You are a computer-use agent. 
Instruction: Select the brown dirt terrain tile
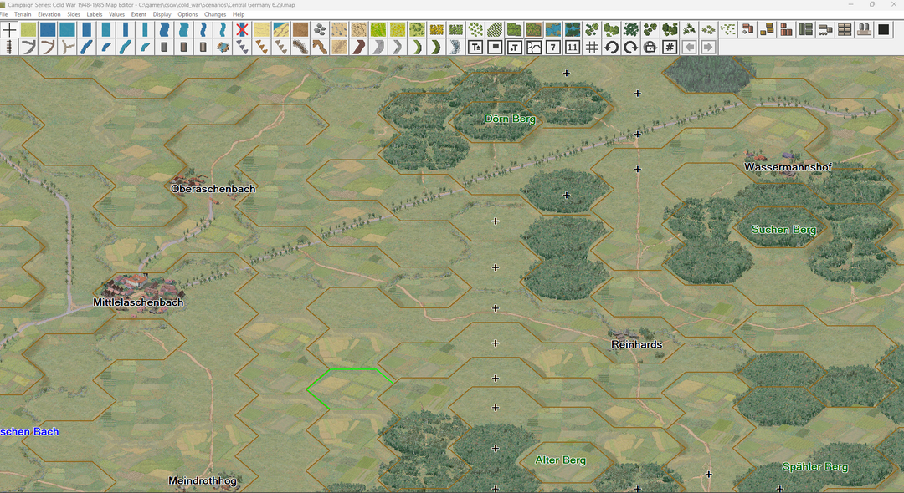tap(300, 28)
